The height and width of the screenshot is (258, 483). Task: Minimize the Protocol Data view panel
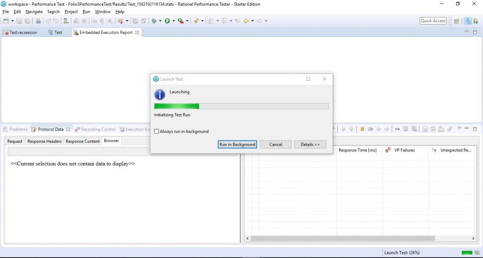tap(466, 128)
